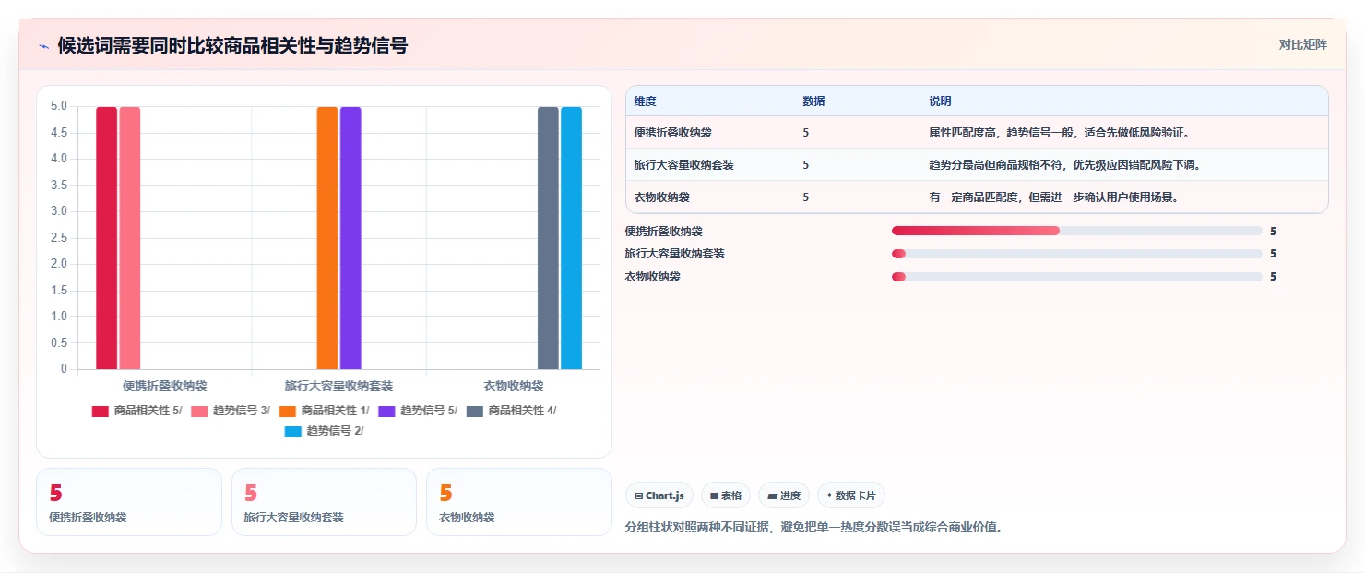This screenshot has height=573, width=1365.
Task: Click the Chart.js tag chip
Action: [659, 495]
